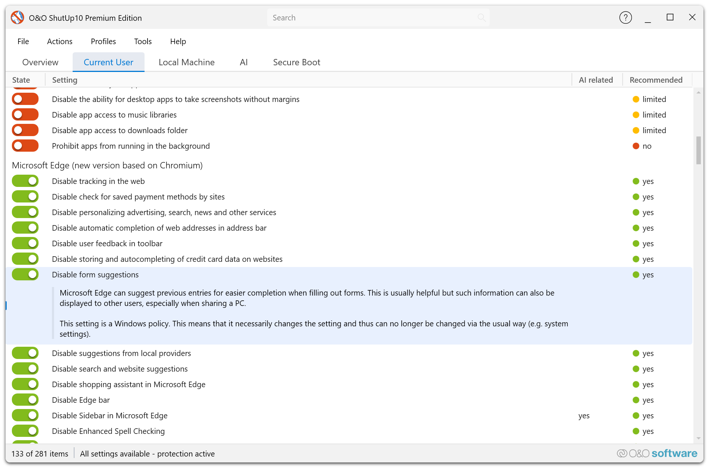Toggle Disable user feedback in toolbar
Viewport: 709px width, 468px height.
coord(25,244)
